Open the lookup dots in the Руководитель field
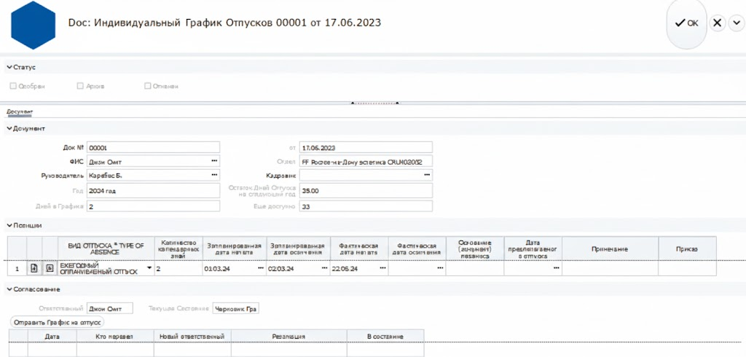This screenshot has width=746, height=357. coord(215,175)
